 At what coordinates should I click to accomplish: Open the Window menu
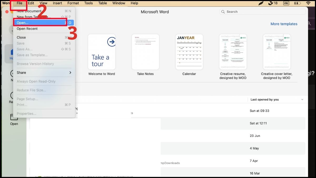point(119,3)
